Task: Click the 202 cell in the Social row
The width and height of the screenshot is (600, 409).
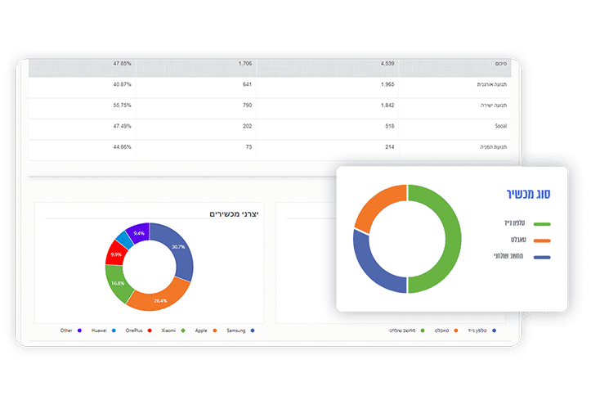Action: (x=247, y=126)
